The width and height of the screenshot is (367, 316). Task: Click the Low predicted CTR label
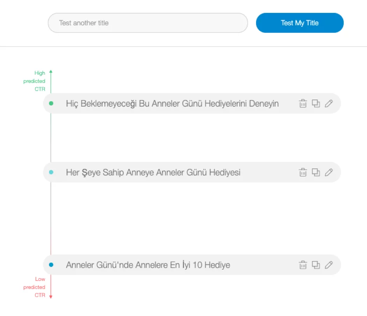[34, 287]
